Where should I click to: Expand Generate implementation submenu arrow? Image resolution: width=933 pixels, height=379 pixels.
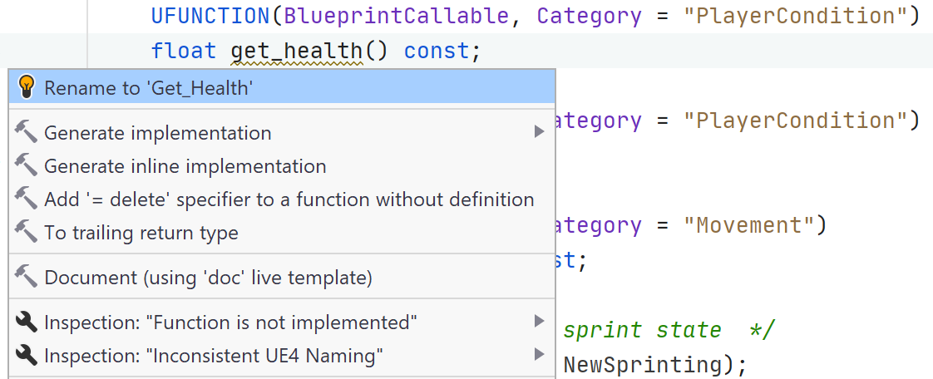539,132
